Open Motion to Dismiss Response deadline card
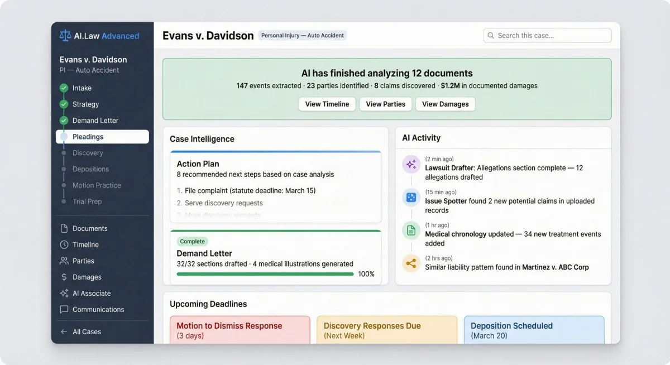This screenshot has height=365, width=670. (240, 330)
